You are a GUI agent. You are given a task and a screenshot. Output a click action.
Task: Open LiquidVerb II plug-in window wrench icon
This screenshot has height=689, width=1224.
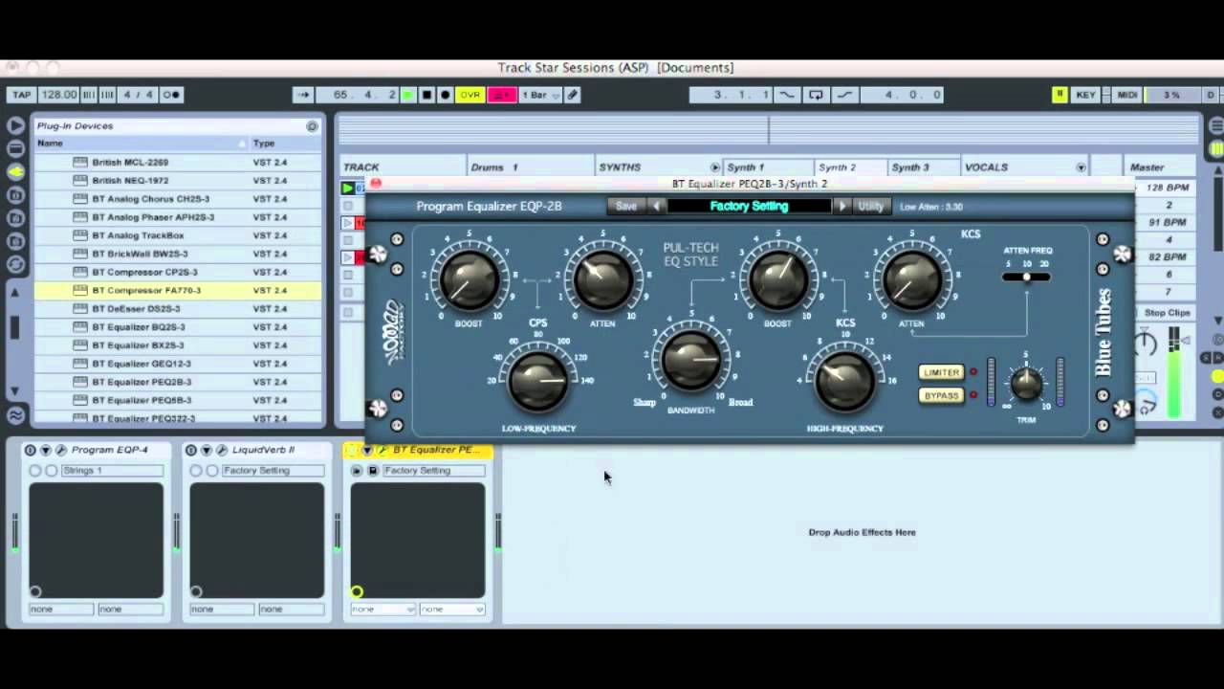point(221,450)
